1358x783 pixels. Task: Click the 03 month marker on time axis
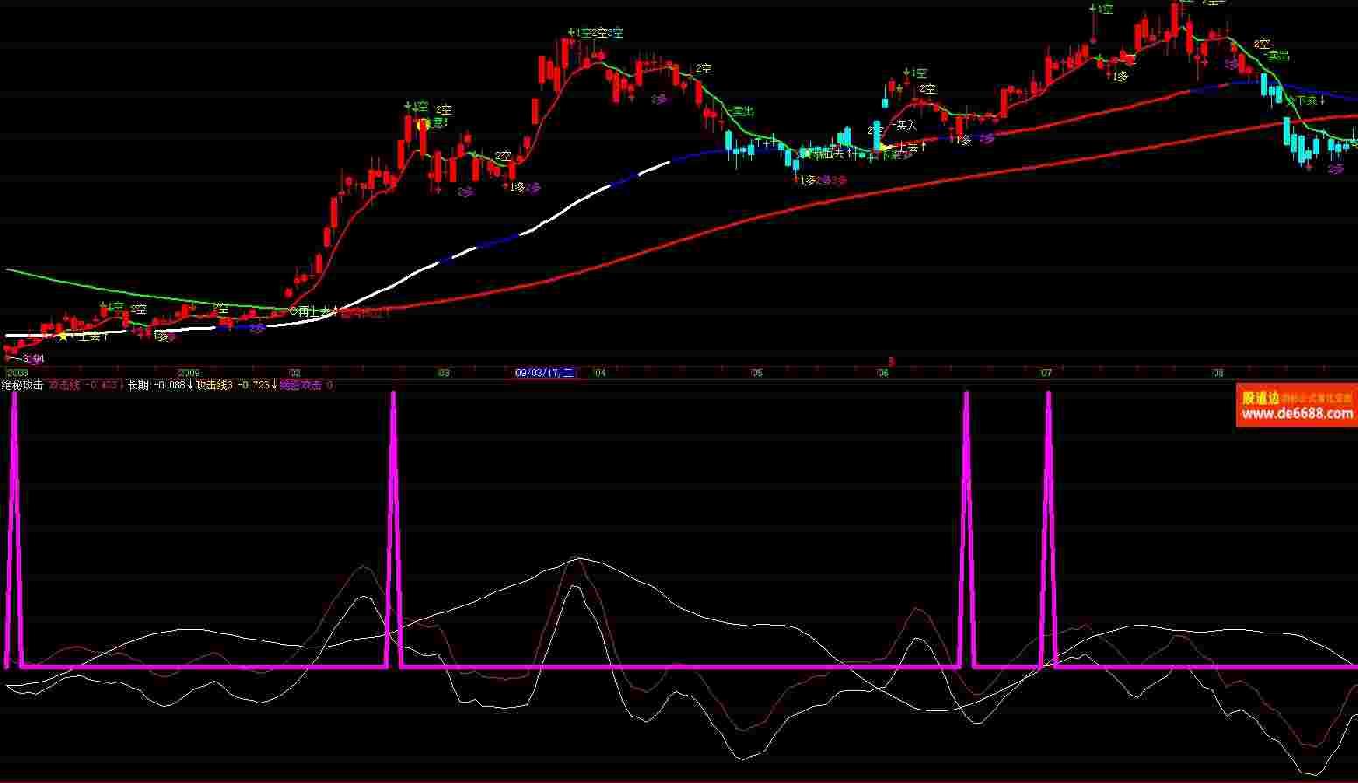pyautogui.click(x=444, y=373)
